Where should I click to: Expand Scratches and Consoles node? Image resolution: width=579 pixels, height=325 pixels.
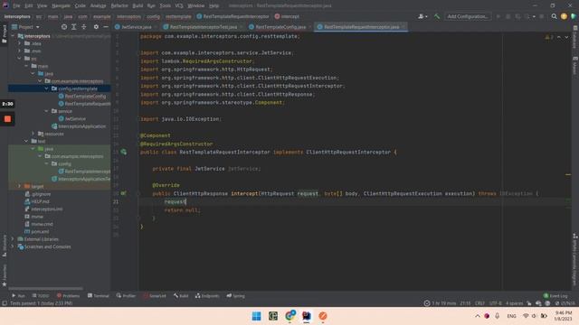point(13,246)
